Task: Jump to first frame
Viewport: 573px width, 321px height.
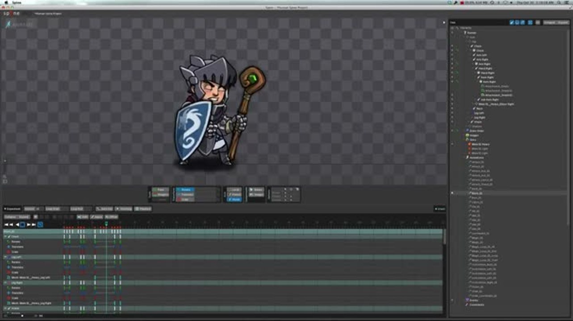Action: tap(6, 225)
